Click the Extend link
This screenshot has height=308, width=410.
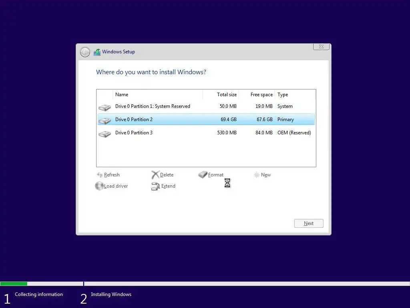(x=168, y=186)
